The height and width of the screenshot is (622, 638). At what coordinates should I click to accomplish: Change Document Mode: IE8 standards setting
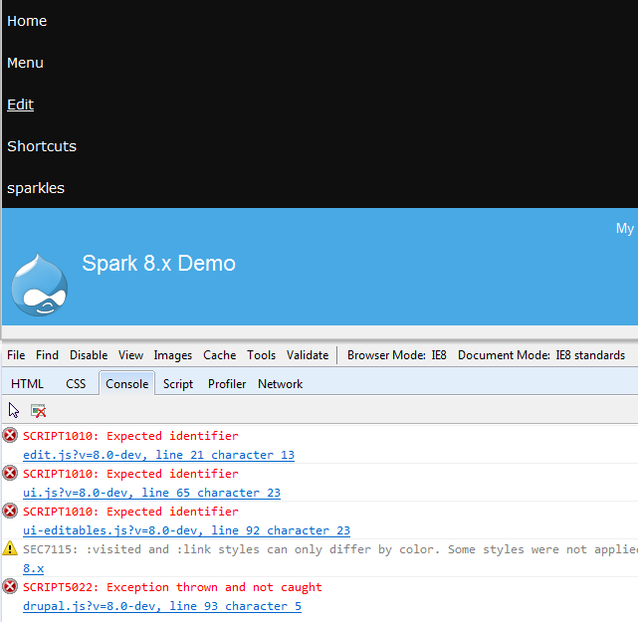[541, 355]
